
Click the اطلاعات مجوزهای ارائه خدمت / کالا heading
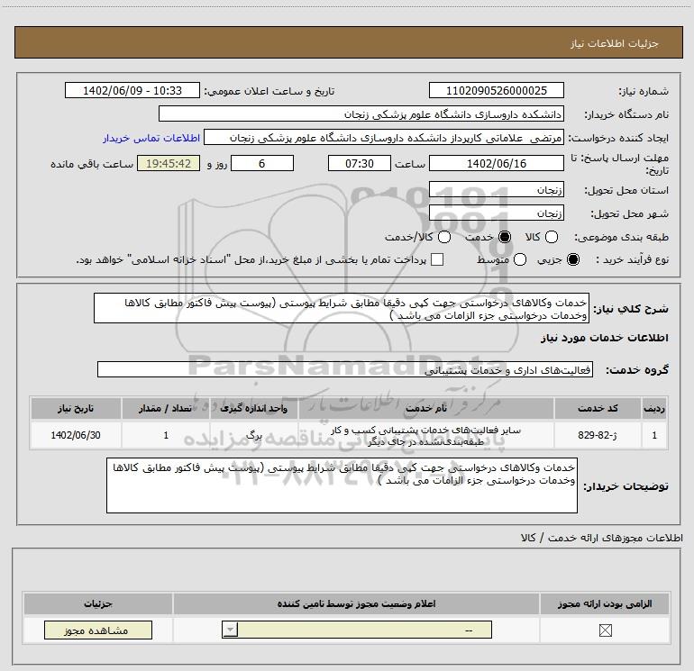(x=602, y=538)
